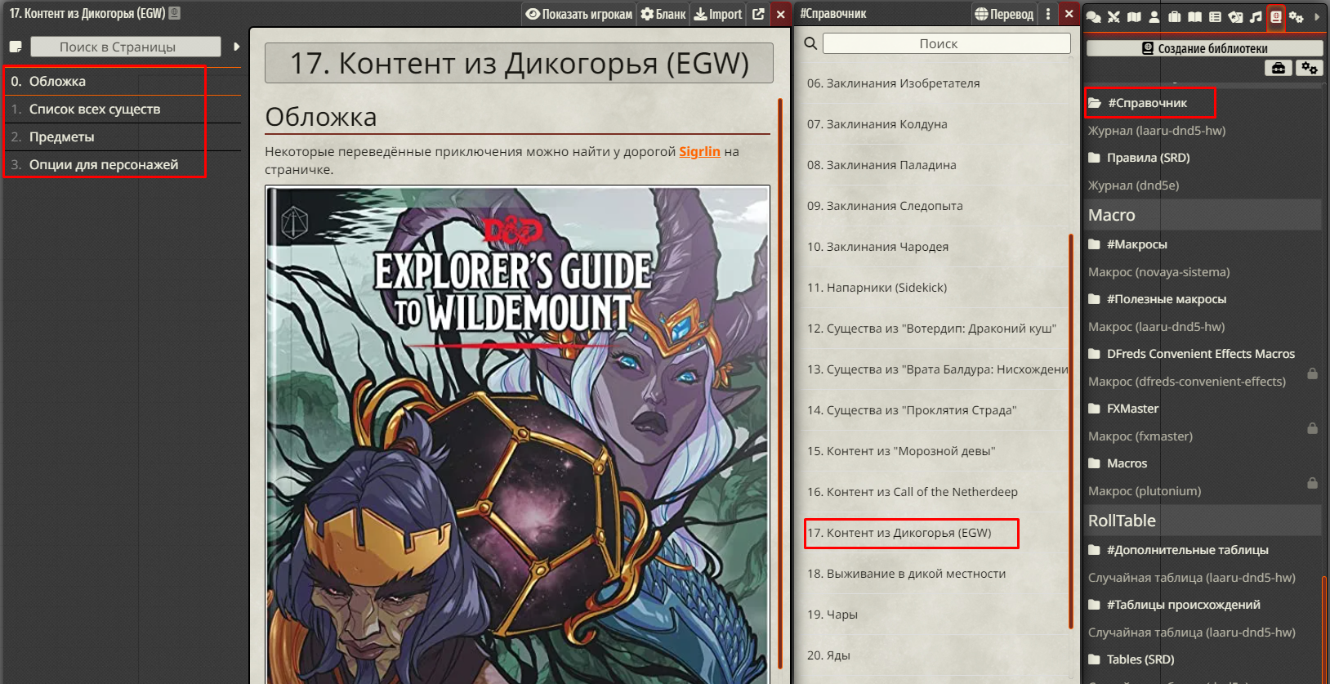Open entry 06. Заклинания Изобретателя

point(935,83)
